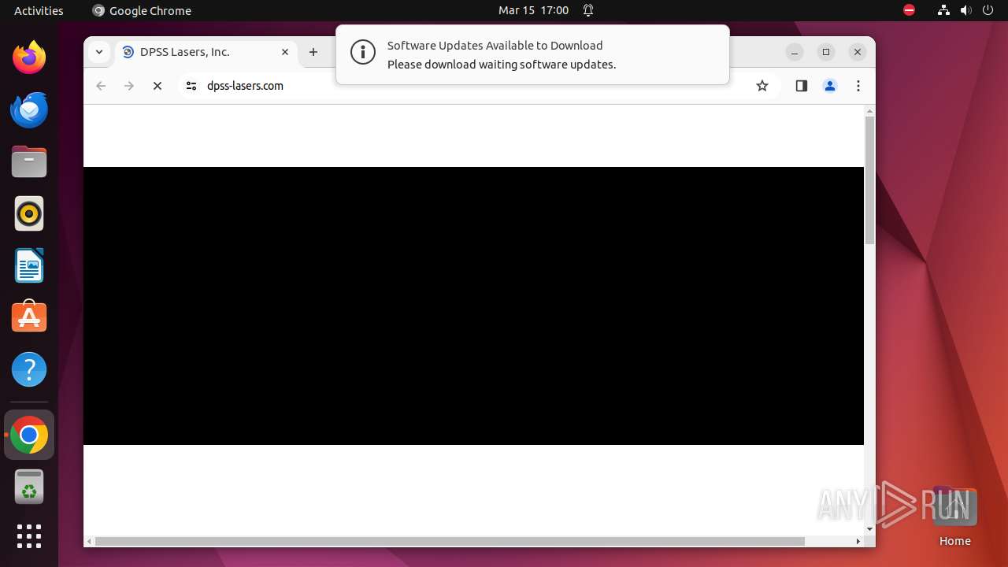Open the Help icon in dock
Screen dimensions: 1008x567
click(x=29, y=369)
